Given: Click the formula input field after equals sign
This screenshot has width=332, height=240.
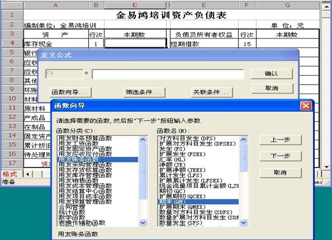Looking at the screenshot, I should click(168, 74).
